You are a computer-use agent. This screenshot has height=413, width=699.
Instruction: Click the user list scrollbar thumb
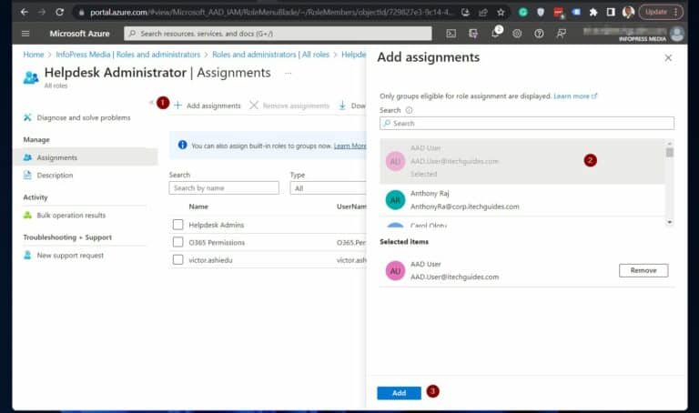[669, 152]
